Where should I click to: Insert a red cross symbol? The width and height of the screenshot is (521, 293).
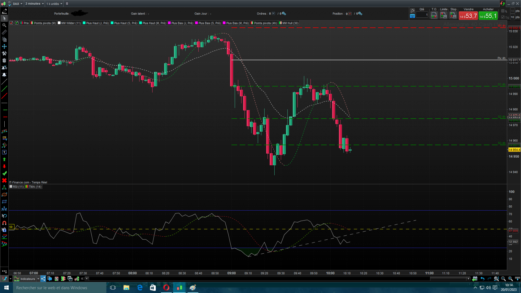click(x=4, y=180)
